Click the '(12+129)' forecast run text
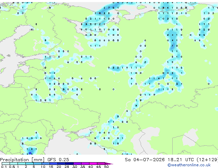This screenshot has height=168, width=218. pyautogui.click(x=207, y=160)
